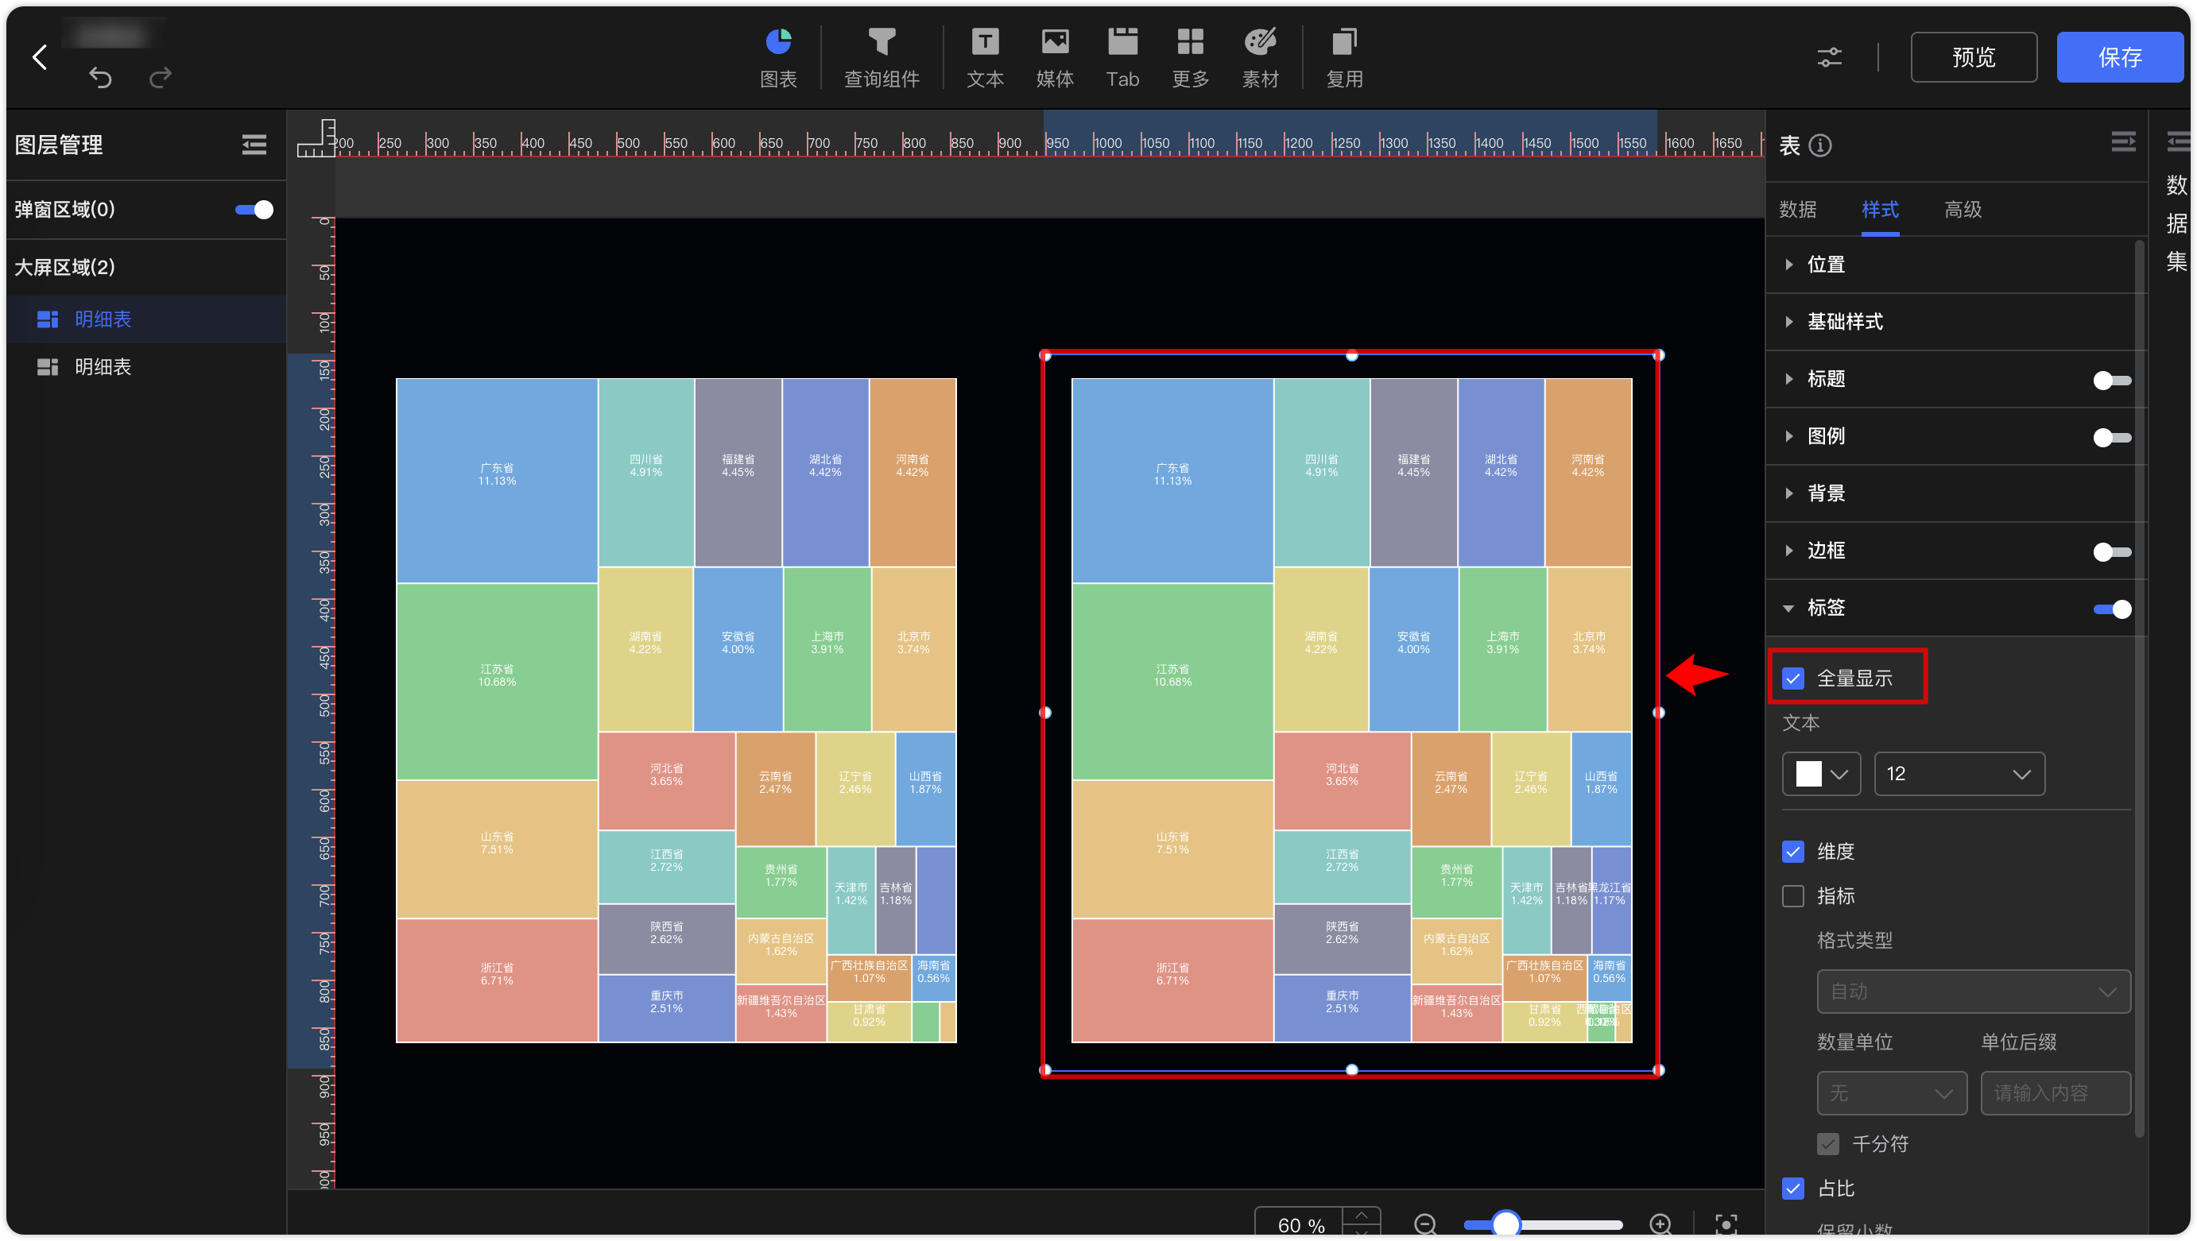Image resolution: width=2197 pixels, height=1241 pixels.
Task: Click 广东省 block in the left treemap
Action: click(496, 480)
